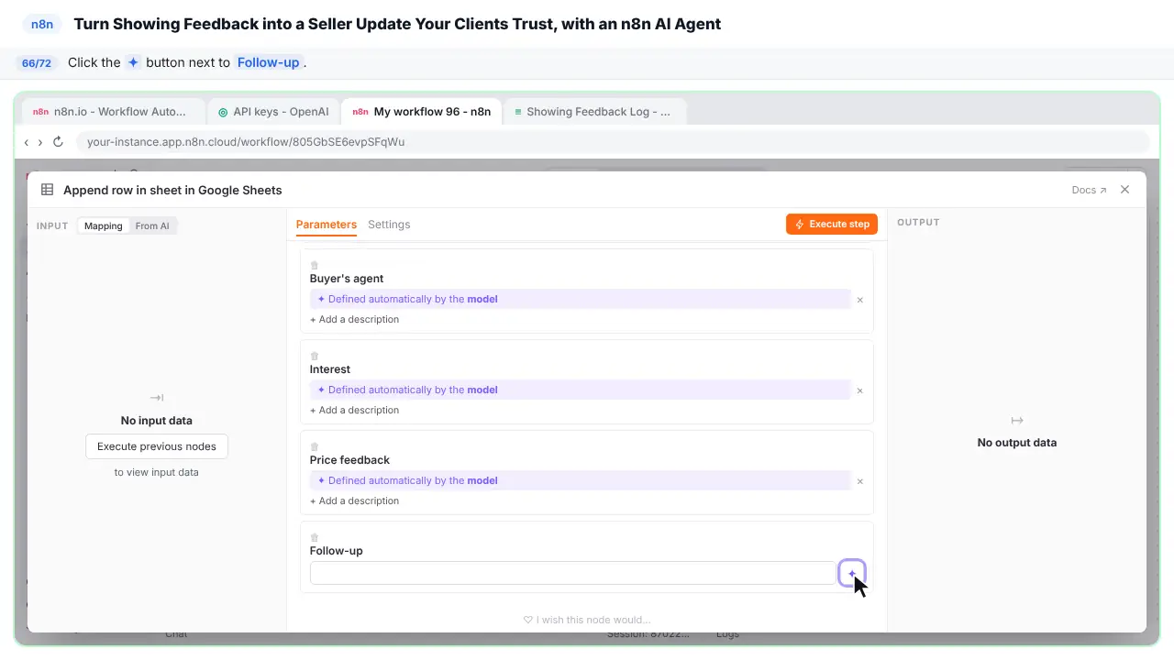
Task: Click the 66/72 step counter badge
Action: [x=37, y=63]
